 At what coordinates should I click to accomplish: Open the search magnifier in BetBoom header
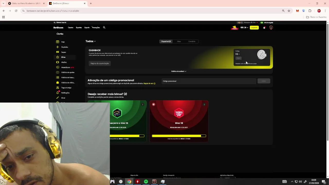(104, 27)
